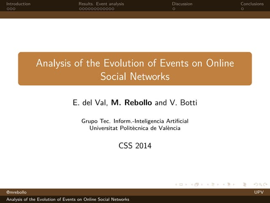This screenshot has height=203, width=270.
Task: Click the footer presentation title text
Action: pyautogui.click(x=65, y=199)
